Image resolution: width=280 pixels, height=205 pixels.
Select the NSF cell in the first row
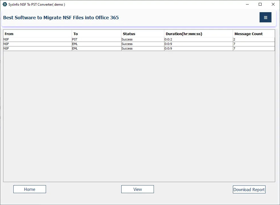(37, 40)
